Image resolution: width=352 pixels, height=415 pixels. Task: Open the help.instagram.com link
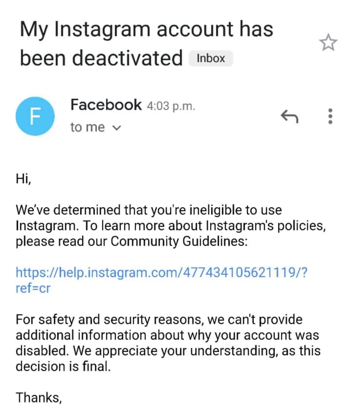pyautogui.click(x=161, y=273)
